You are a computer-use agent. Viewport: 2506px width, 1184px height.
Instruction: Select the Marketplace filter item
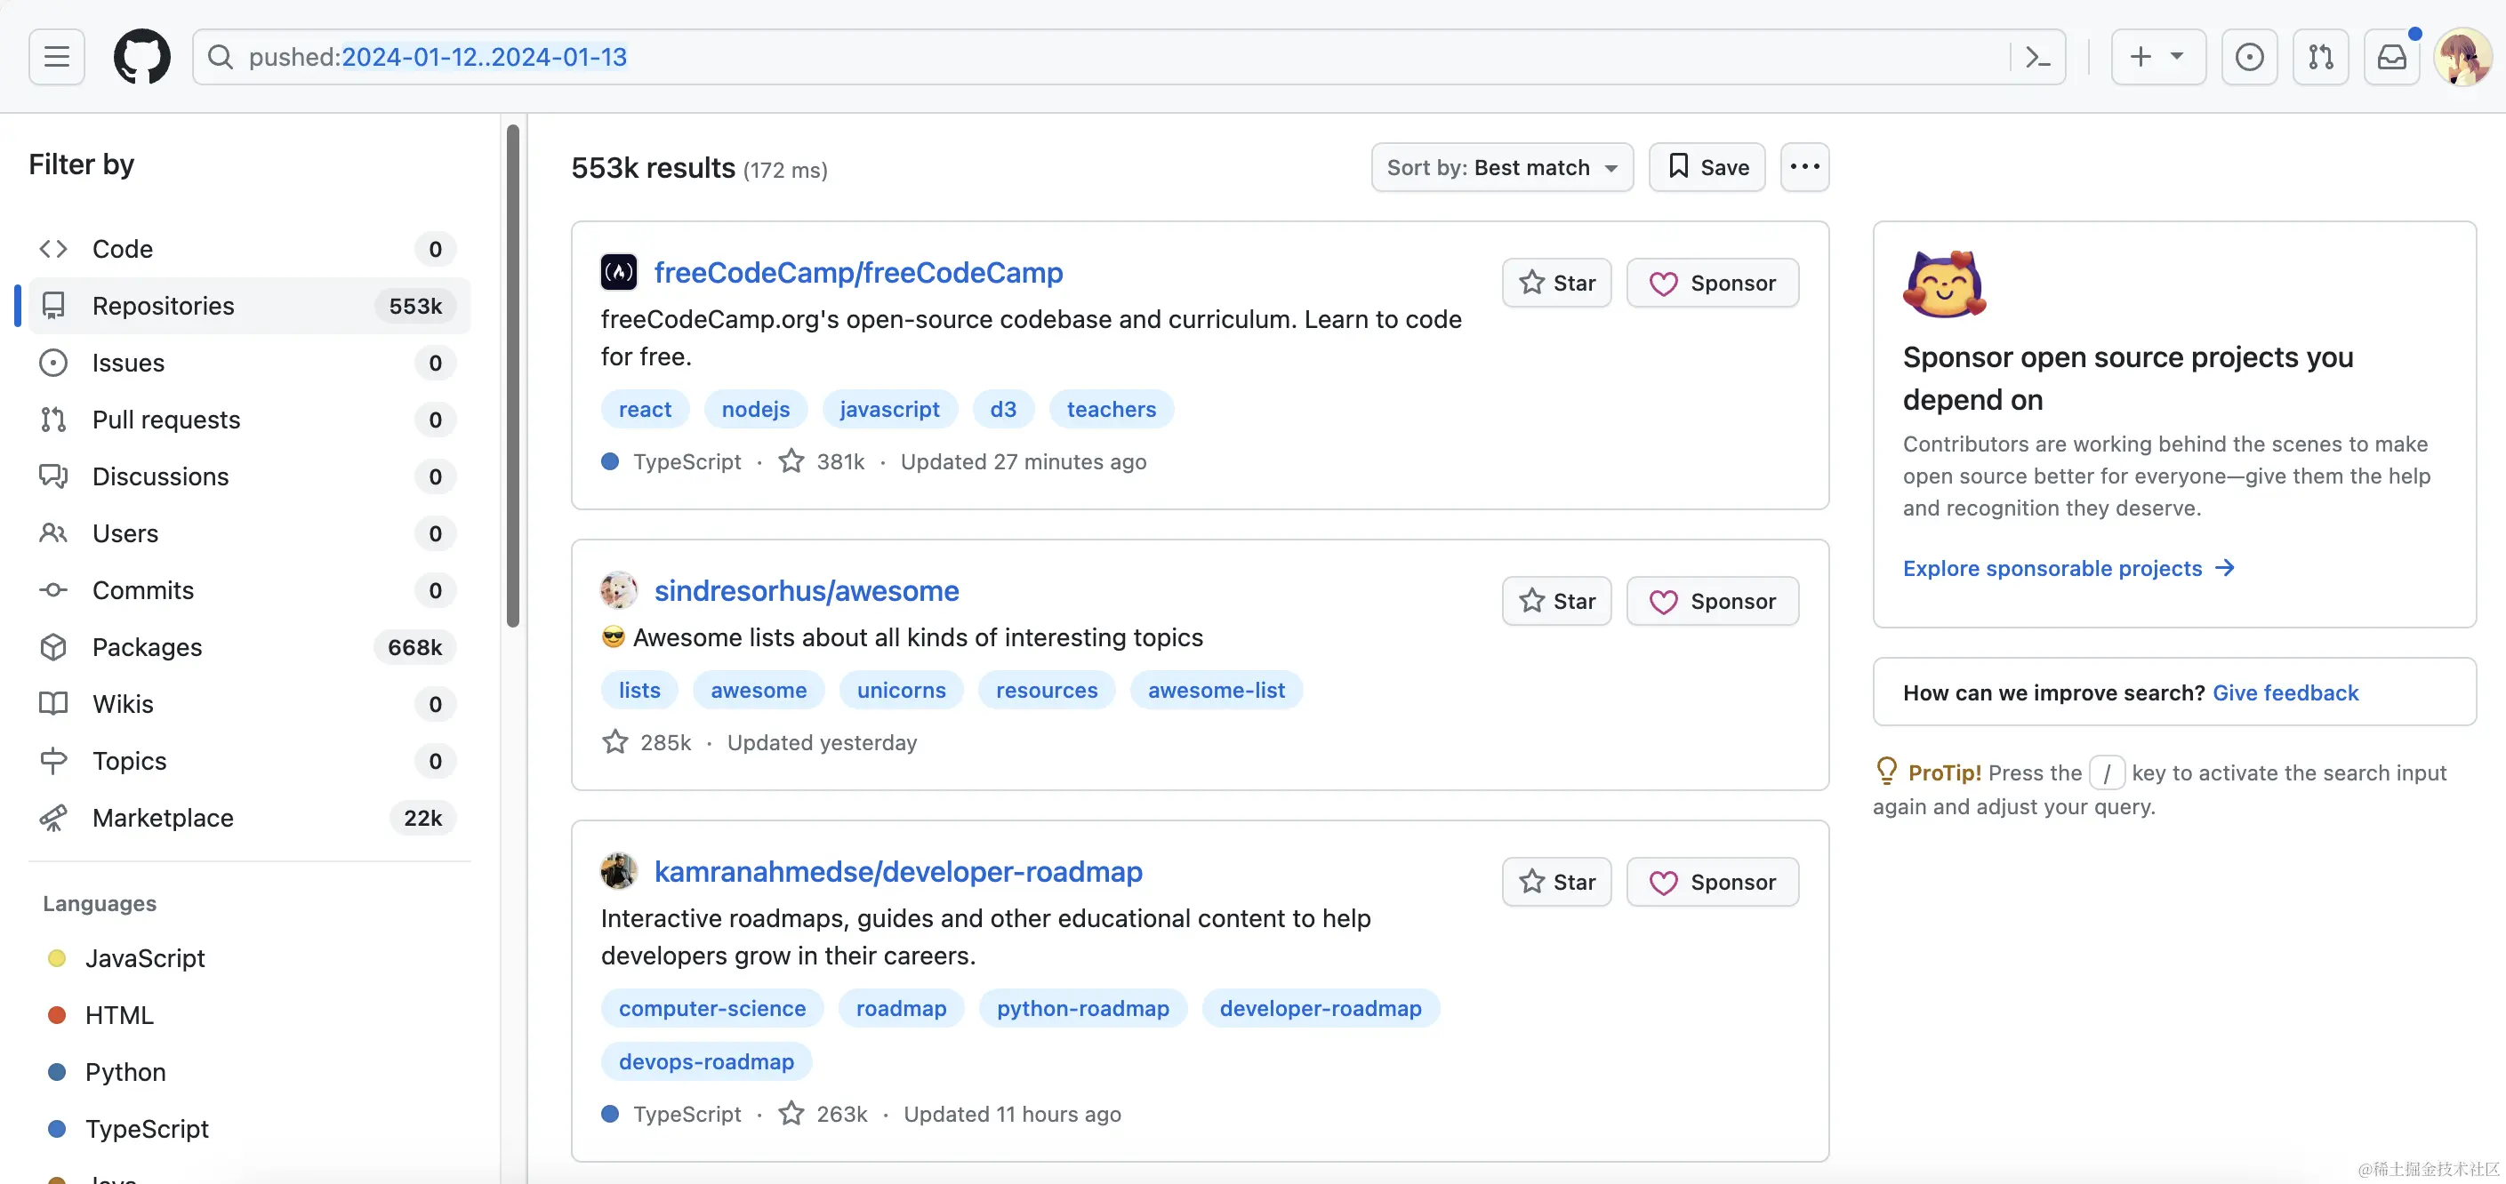(163, 818)
